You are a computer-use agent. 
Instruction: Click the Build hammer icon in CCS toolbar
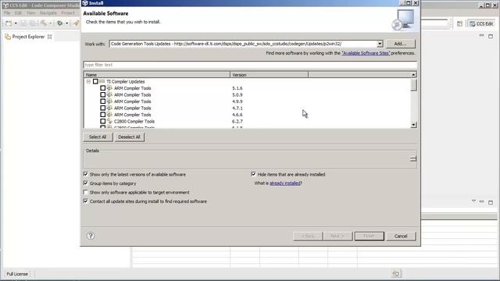click(44, 23)
